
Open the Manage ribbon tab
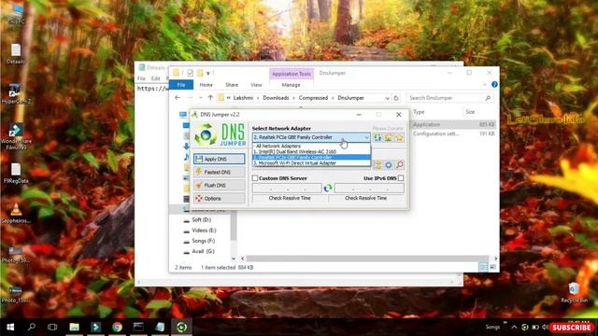point(291,85)
